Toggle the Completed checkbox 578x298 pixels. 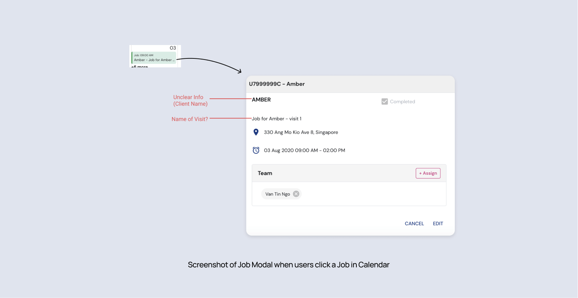384,102
